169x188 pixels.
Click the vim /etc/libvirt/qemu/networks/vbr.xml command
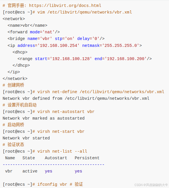(85, 12)
